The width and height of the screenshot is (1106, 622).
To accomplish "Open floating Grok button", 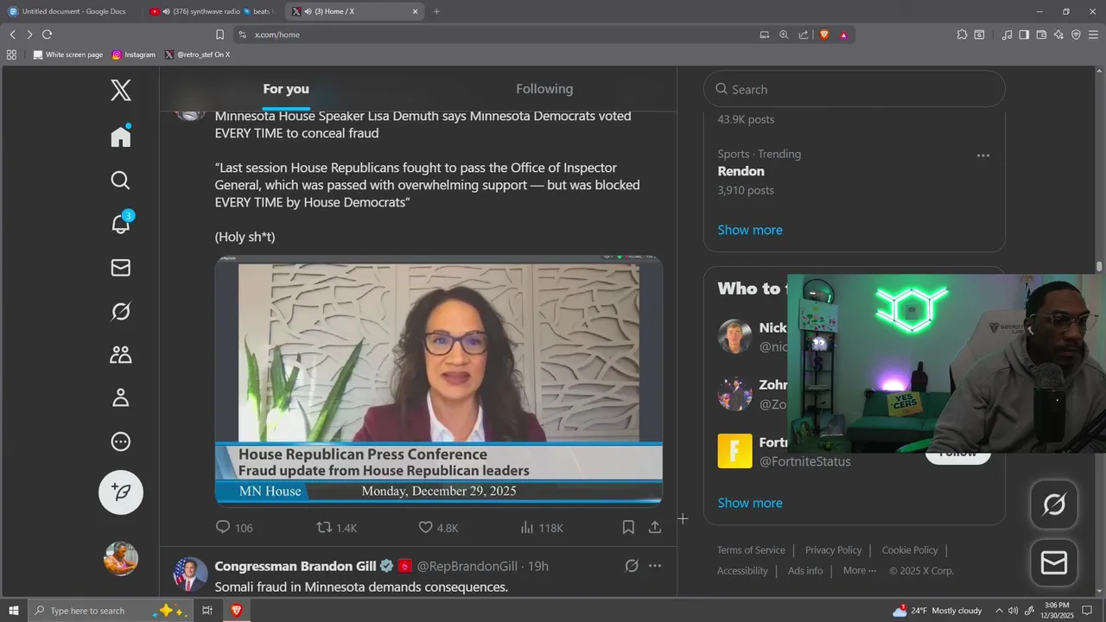I will (x=1054, y=505).
